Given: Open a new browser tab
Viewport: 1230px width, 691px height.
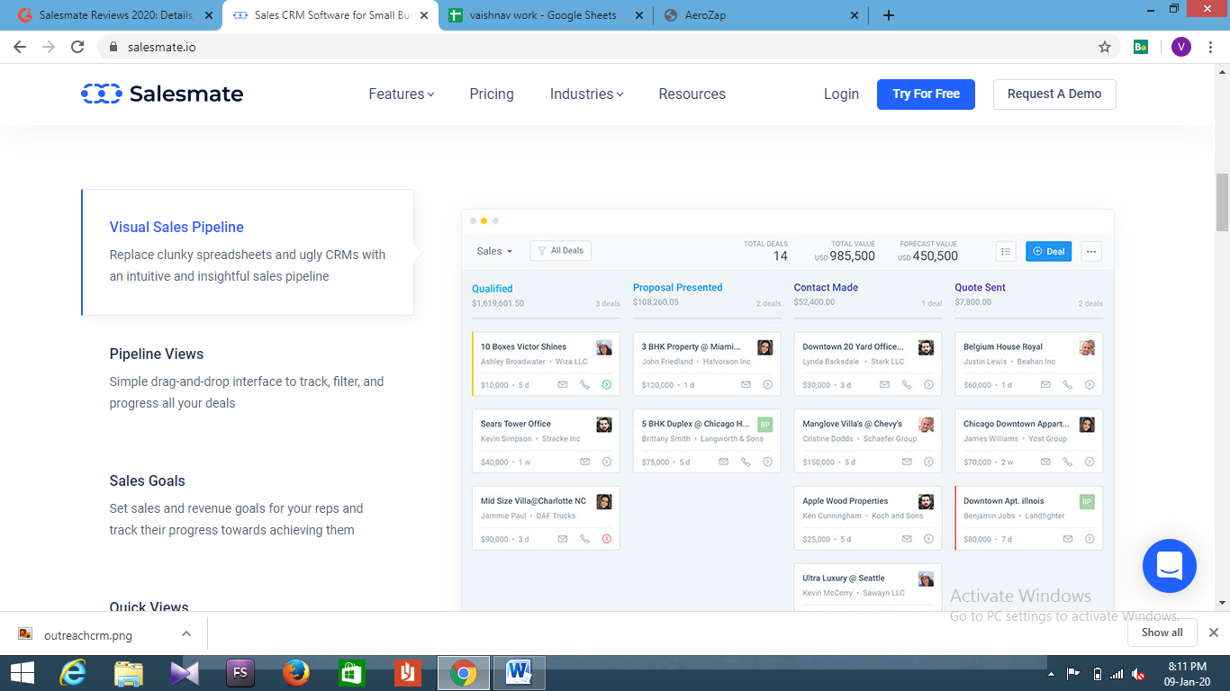Looking at the screenshot, I should pyautogui.click(x=889, y=15).
